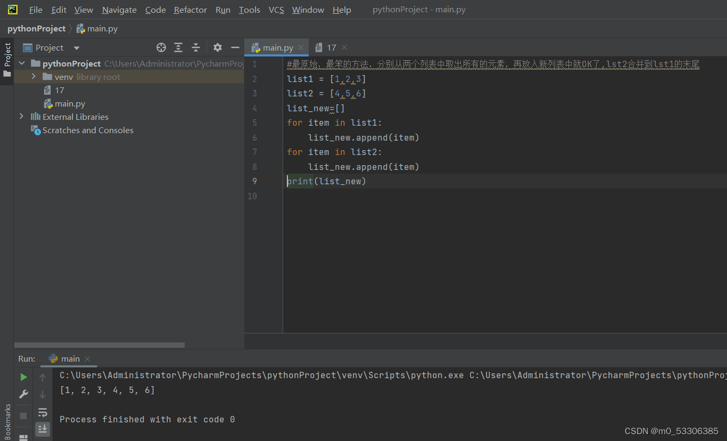Viewport: 727px width, 441px height.
Task: Open the Project tool window side tab
Action: [7, 60]
